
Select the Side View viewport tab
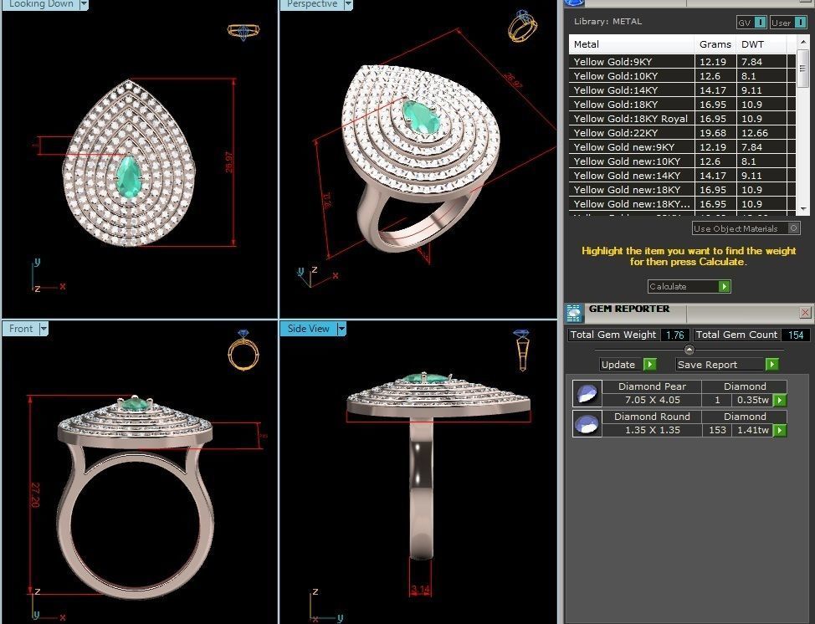(308, 329)
